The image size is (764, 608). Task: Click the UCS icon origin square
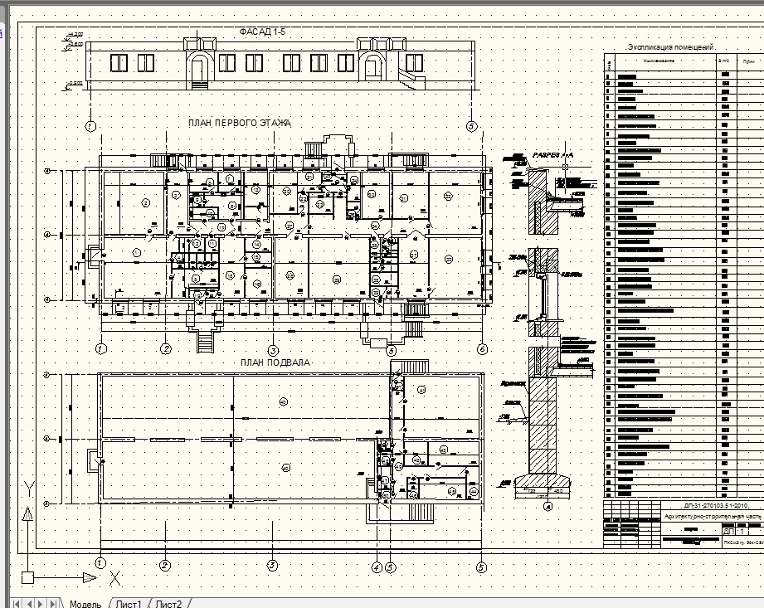click(x=27, y=578)
